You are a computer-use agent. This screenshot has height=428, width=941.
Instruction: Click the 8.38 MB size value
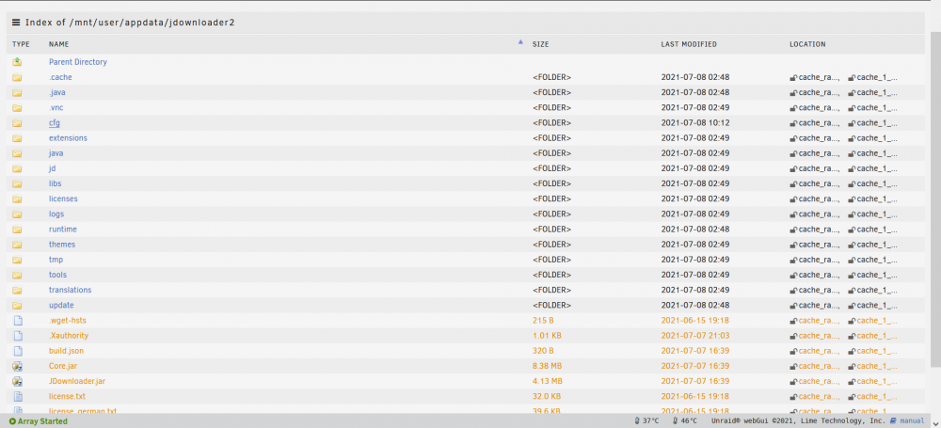click(x=548, y=366)
